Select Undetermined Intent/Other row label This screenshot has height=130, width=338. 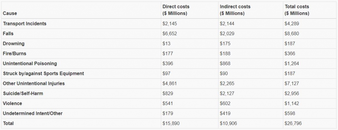coord(33,113)
